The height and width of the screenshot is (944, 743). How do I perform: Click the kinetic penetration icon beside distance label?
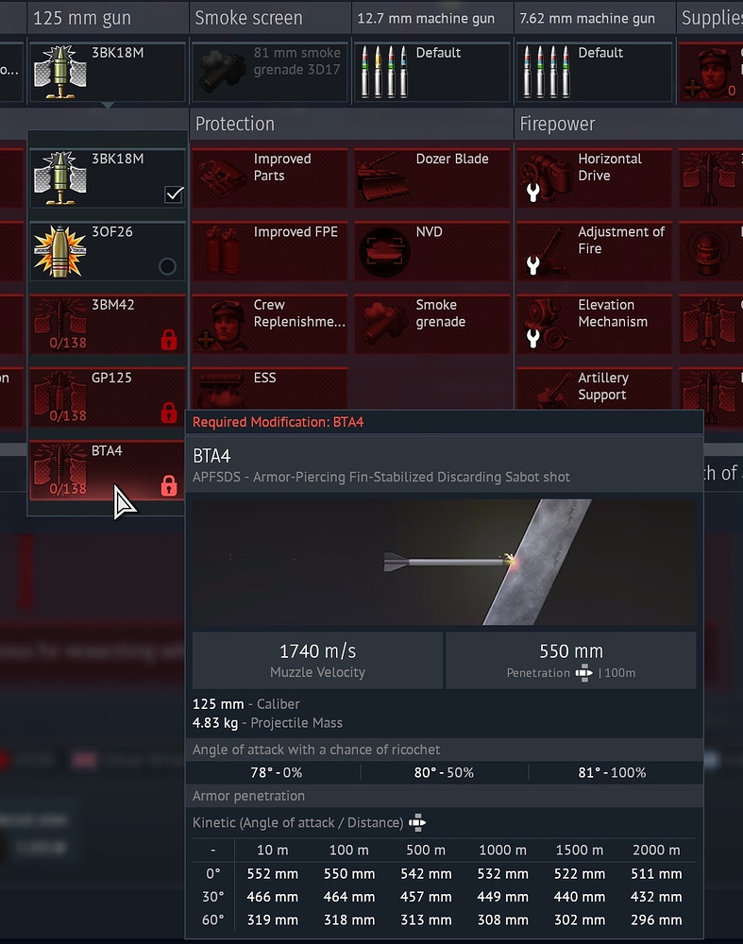coord(417,822)
